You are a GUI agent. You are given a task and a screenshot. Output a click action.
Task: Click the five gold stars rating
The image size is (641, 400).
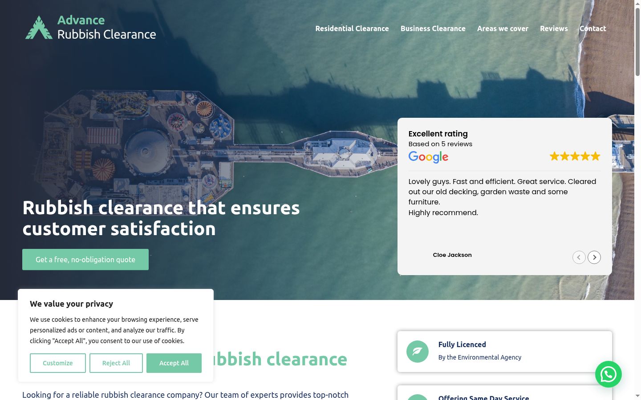coord(575,156)
